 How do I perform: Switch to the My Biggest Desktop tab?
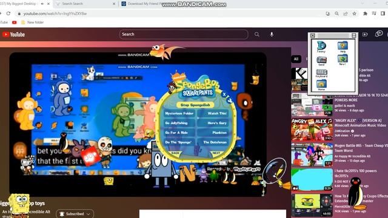19,4
